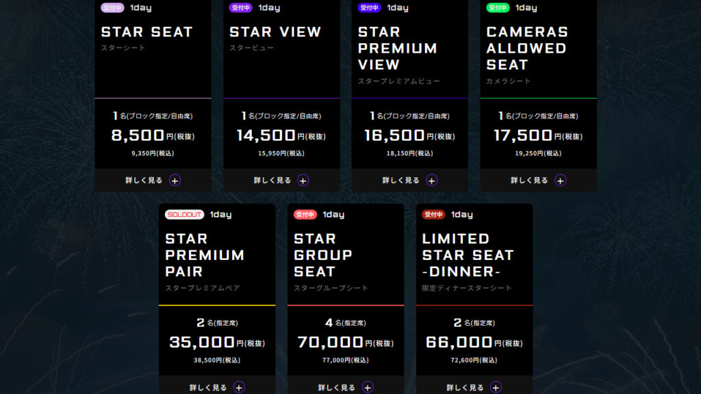Viewport: 701px width, 394px height.
Task: Click the plus icon under STAR SEAT
Action: tap(175, 181)
